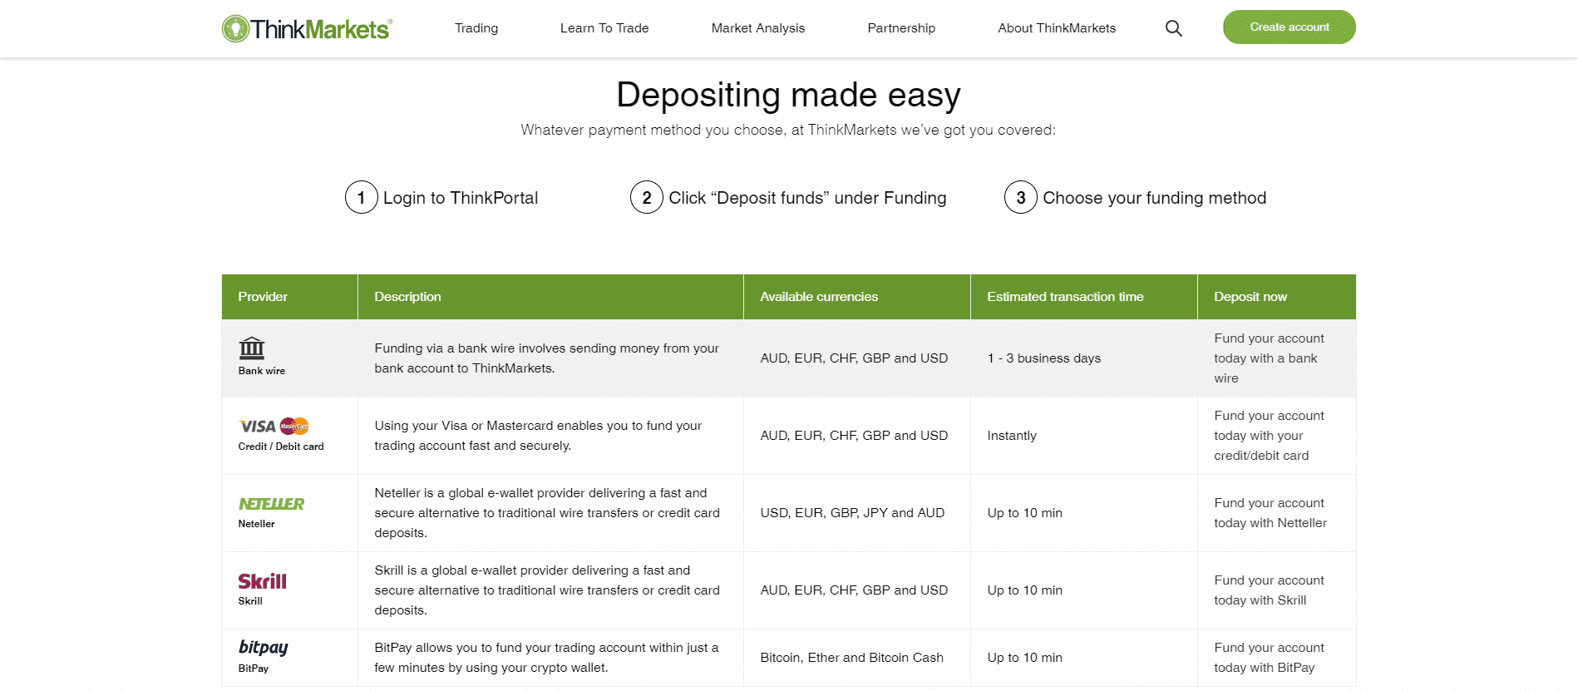Open the Partnership menu
The width and height of the screenshot is (1578, 691).
click(901, 28)
